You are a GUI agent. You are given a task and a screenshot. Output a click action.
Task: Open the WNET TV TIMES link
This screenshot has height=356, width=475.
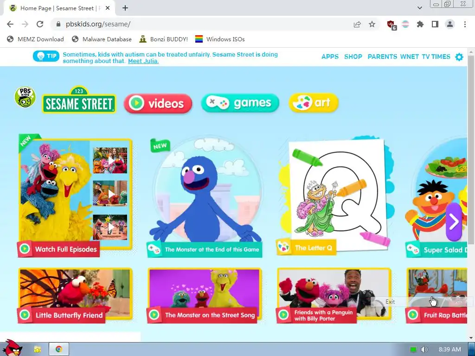(425, 57)
